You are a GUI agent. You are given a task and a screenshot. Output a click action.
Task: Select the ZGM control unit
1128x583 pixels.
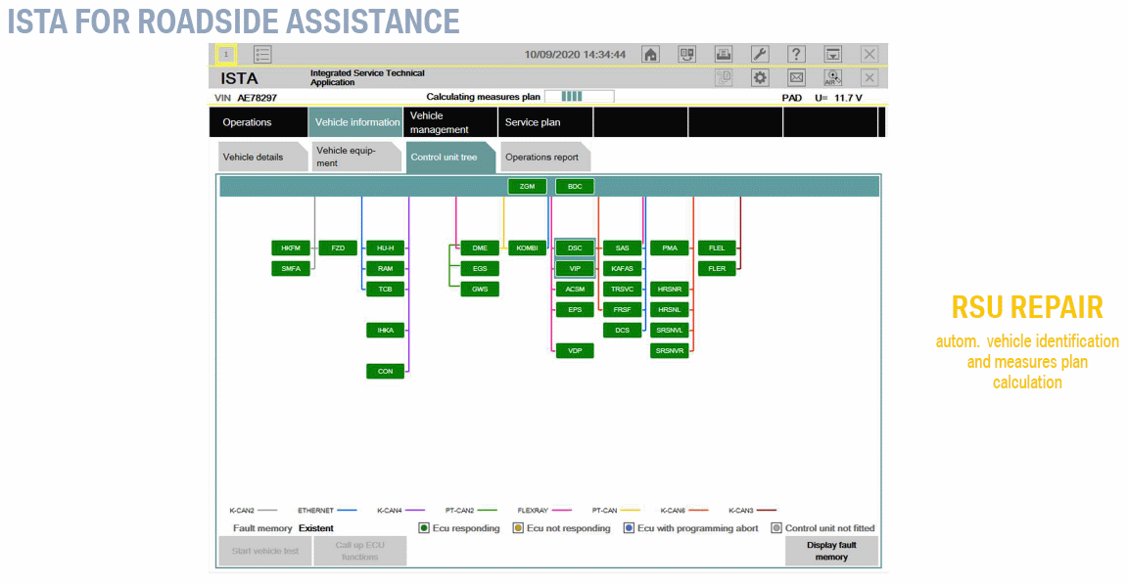528,186
